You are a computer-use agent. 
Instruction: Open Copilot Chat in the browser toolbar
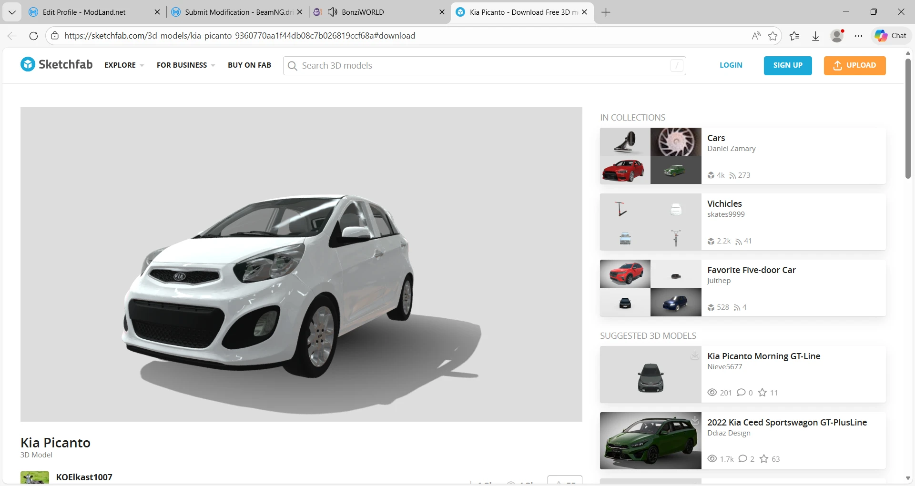890,35
